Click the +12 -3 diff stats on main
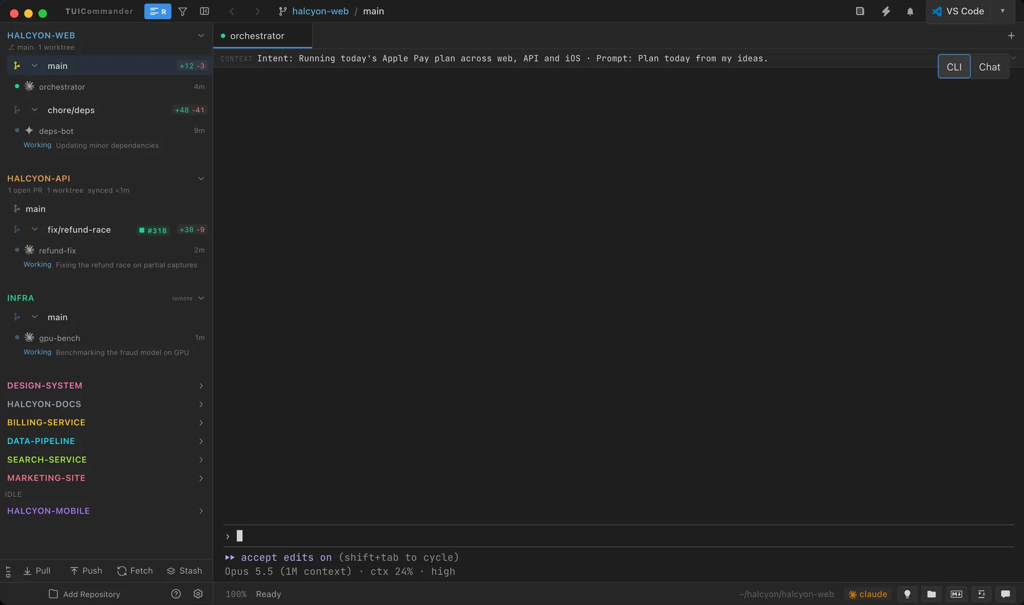This screenshot has height=605, width=1024. pos(192,66)
